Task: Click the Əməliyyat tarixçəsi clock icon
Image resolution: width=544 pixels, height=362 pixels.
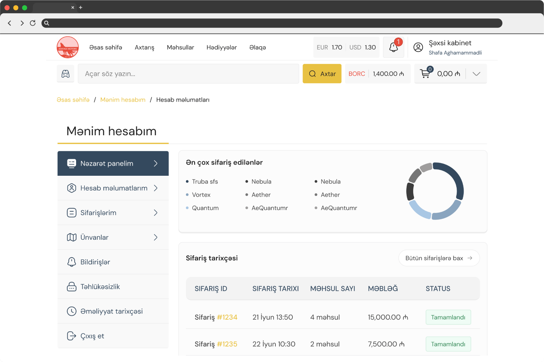Action: (x=71, y=311)
